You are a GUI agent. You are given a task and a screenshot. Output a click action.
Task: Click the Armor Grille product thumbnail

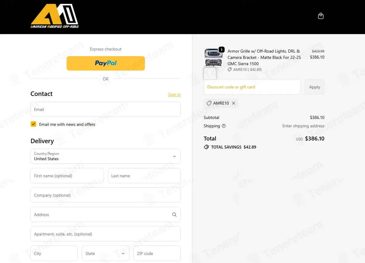214,58
